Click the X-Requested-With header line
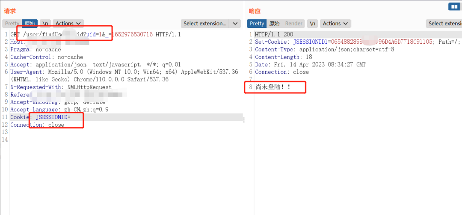This screenshot has height=215, width=462. [x=61, y=87]
